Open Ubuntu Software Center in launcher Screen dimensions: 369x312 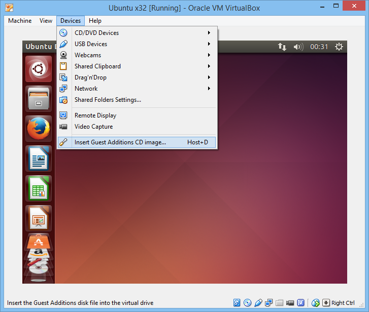pos(39,241)
